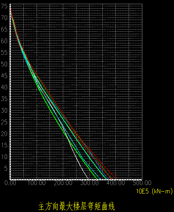Click the 500.00 horizontal axis label
174x212 pixels.
[142, 183]
